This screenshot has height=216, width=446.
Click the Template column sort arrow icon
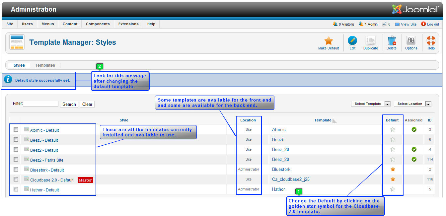click(x=334, y=120)
